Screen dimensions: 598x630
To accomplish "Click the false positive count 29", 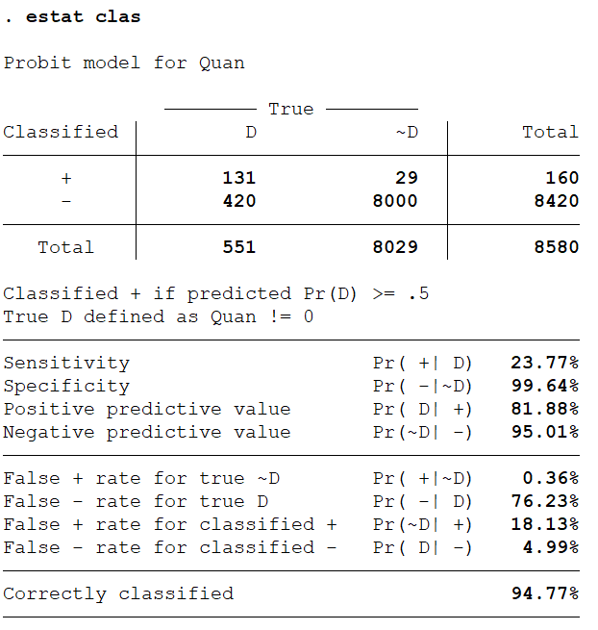I will [x=406, y=178].
